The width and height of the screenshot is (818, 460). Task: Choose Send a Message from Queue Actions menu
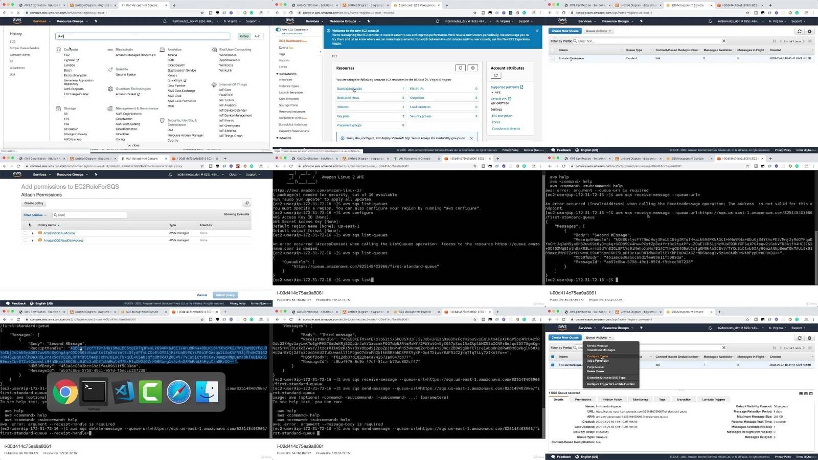[597, 346]
